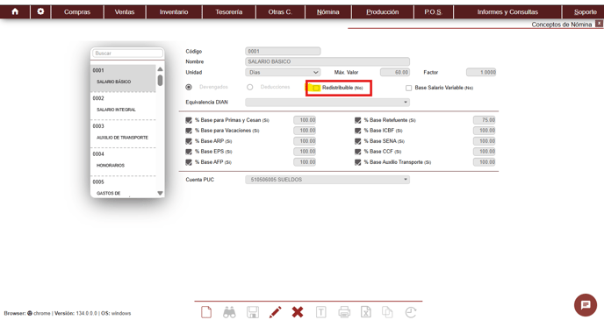
Task: Go to the home icon
Action: click(15, 12)
